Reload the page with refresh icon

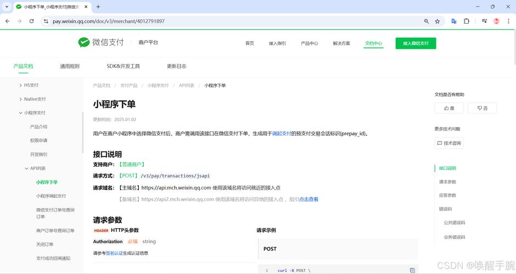32,21
